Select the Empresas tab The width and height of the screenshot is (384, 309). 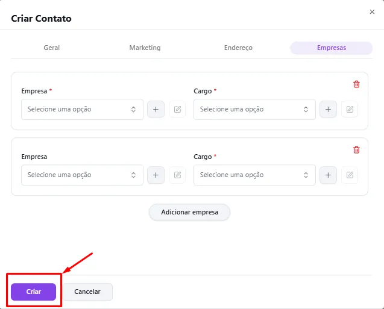click(332, 48)
